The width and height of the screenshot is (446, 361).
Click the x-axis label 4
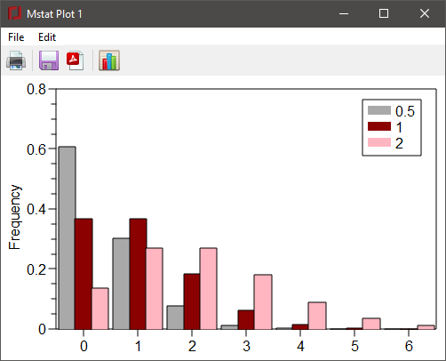point(300,346)
